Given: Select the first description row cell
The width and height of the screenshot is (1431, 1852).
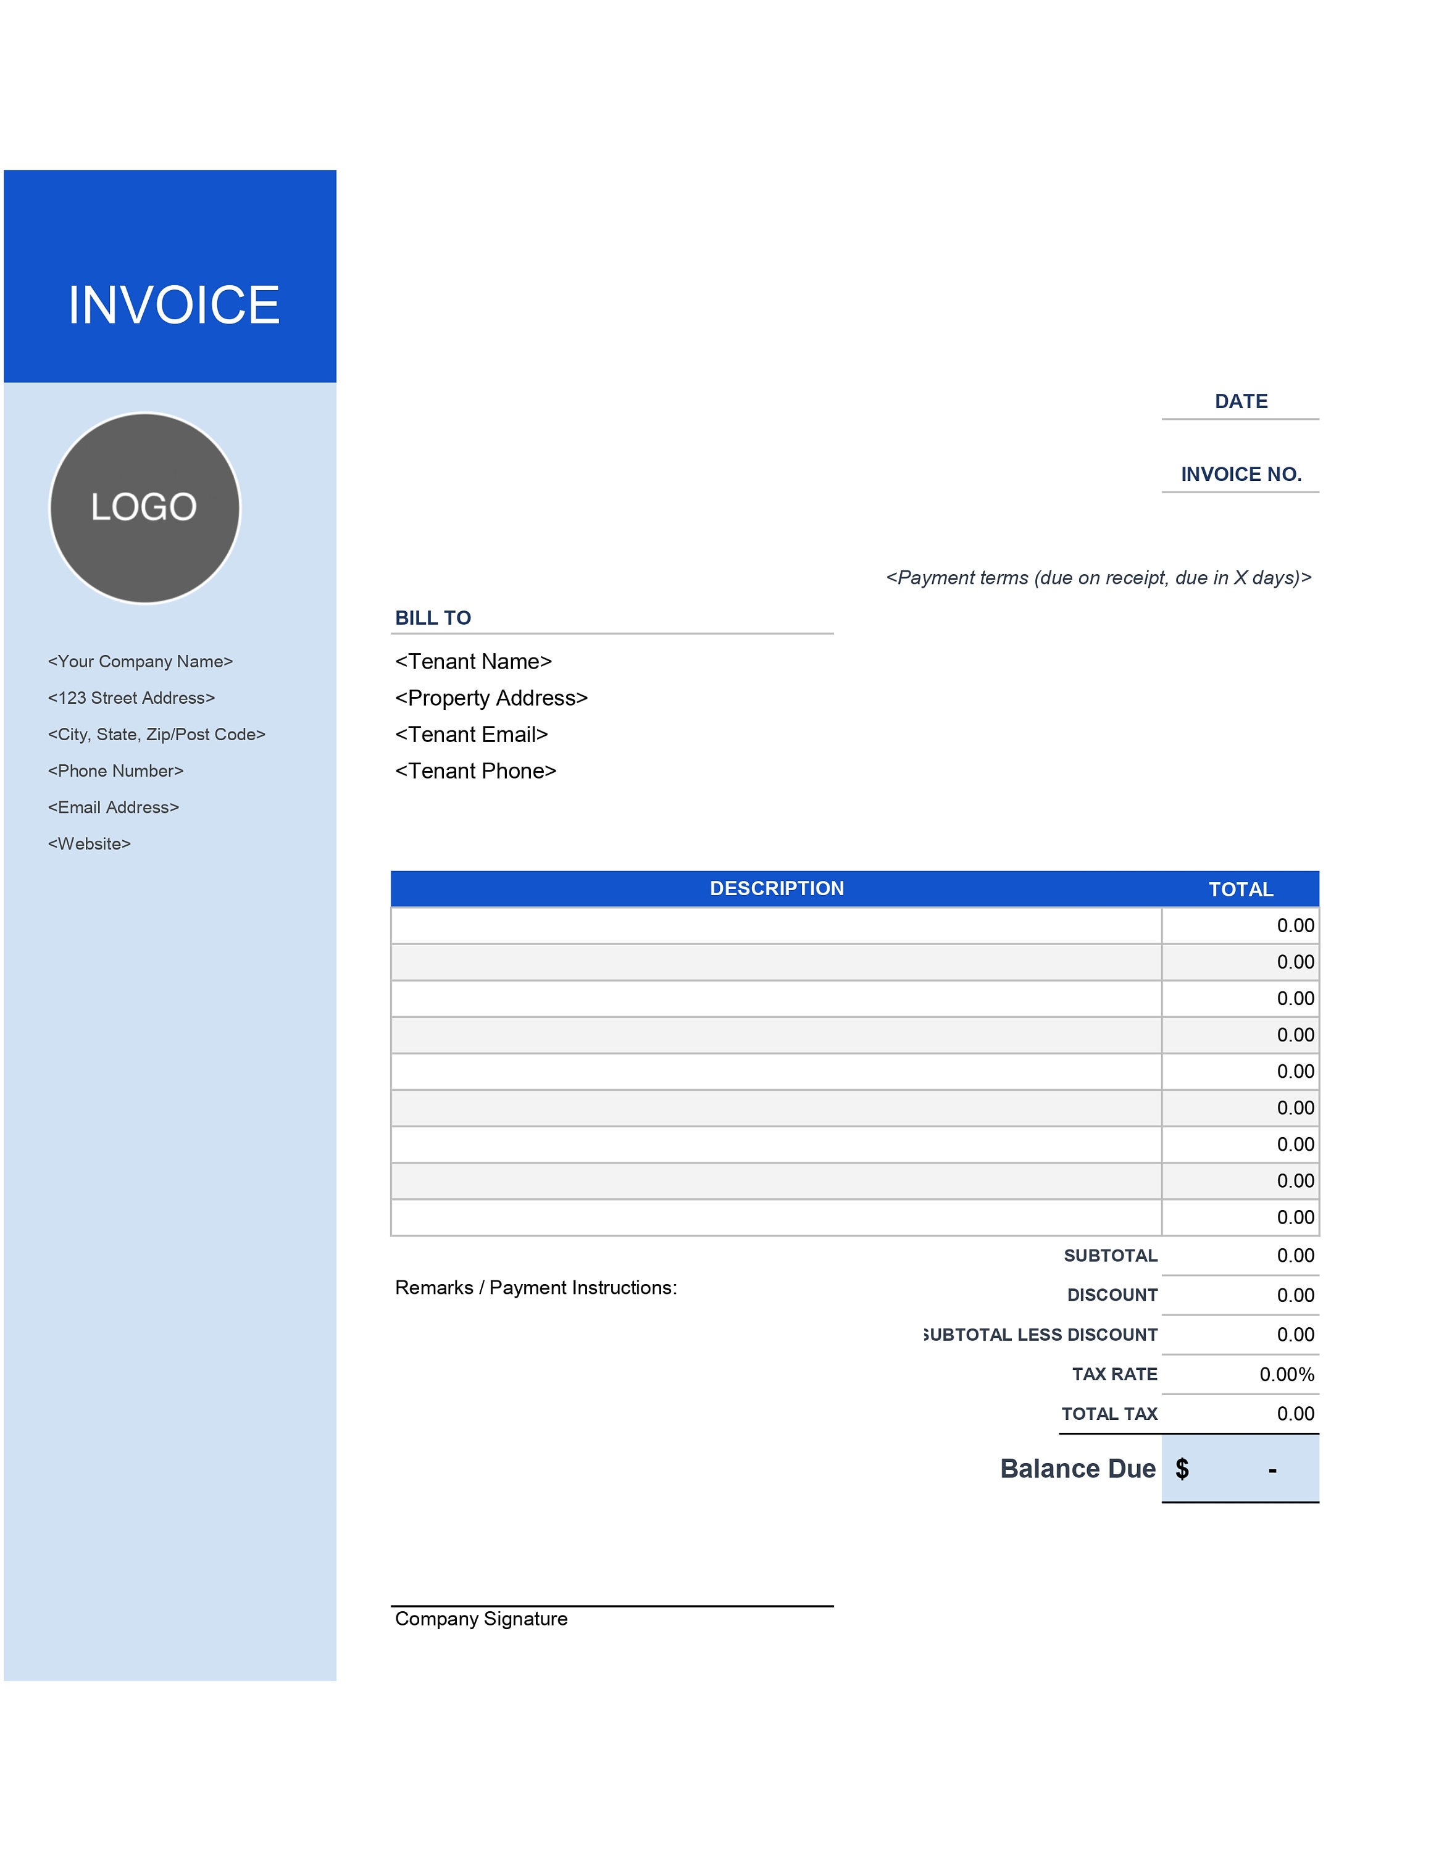Looking at the screenshot, I should [x=775, y=926].
